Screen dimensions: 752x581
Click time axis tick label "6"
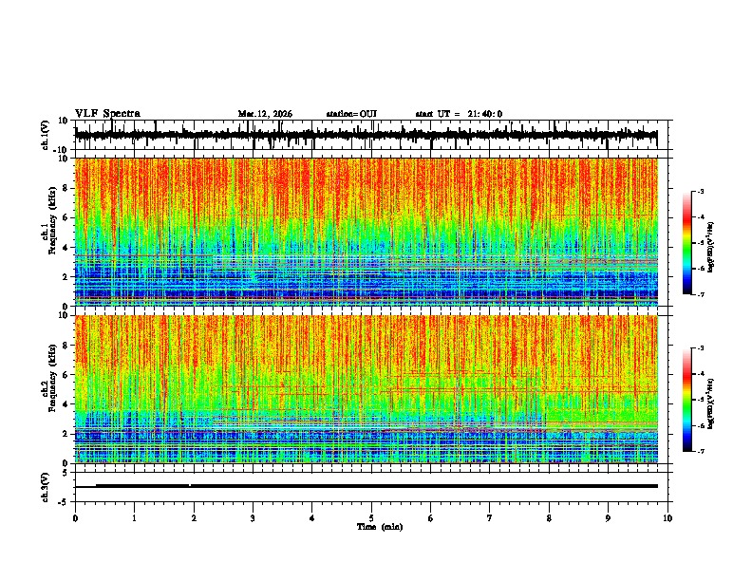pyautogui.click(x=431, y=518)
